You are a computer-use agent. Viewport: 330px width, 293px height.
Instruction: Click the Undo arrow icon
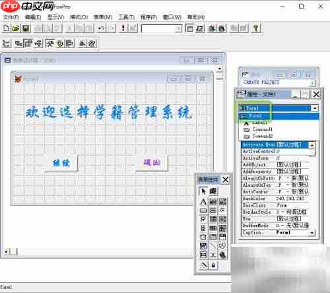tap(102, 28)
